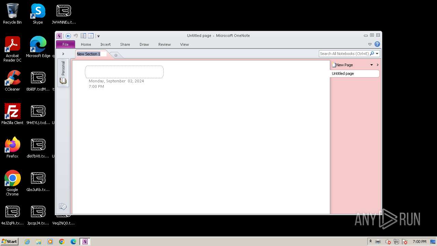This screenshot has width=437, height=246.
Task: Minimize the OneNote window
Action: pos(366,35)
